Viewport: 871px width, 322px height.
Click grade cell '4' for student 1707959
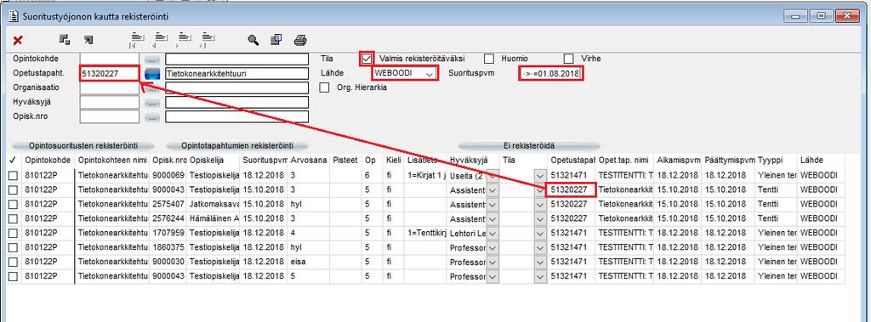click(308, 233)
